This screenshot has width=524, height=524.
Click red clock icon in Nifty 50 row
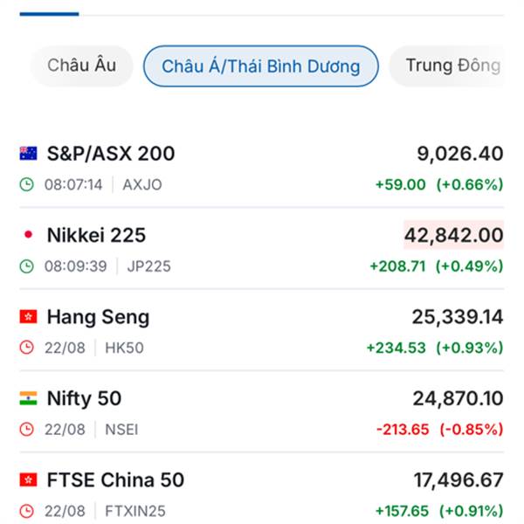coord(27,429)
